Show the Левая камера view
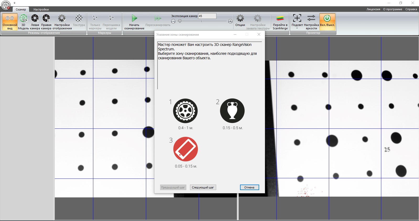This screenshot has height=221, width=419. pyautogui.click(x=35, y=21)
